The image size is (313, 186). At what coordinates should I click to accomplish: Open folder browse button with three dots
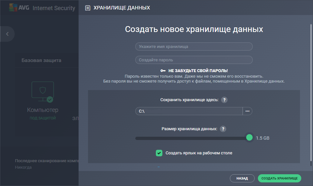click(247, 111)
